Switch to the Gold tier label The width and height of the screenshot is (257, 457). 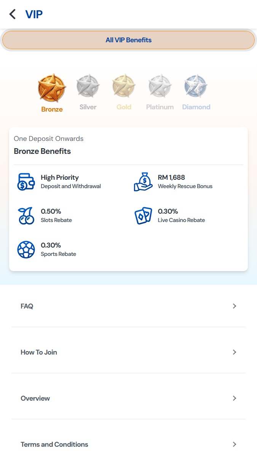(x=124, y=107)
